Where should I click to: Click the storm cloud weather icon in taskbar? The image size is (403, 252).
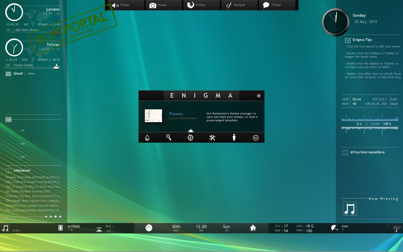tap(397, 229)
